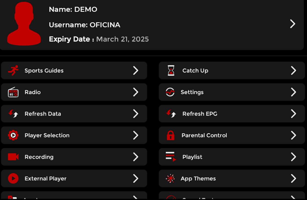The image size is (307, 200).
Task: Choose the App Themes label
Action: (198, 178)
